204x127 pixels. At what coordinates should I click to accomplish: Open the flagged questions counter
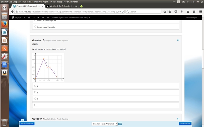120,124
